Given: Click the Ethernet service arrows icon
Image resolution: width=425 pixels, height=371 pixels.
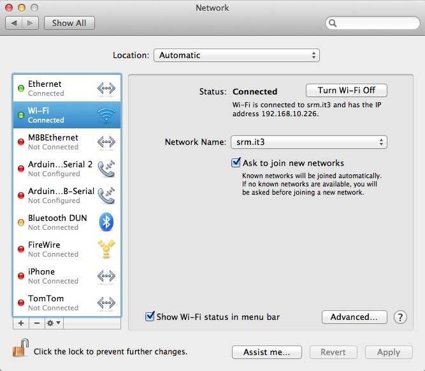Looking at the screenshot, I should [x=106, y=88].
